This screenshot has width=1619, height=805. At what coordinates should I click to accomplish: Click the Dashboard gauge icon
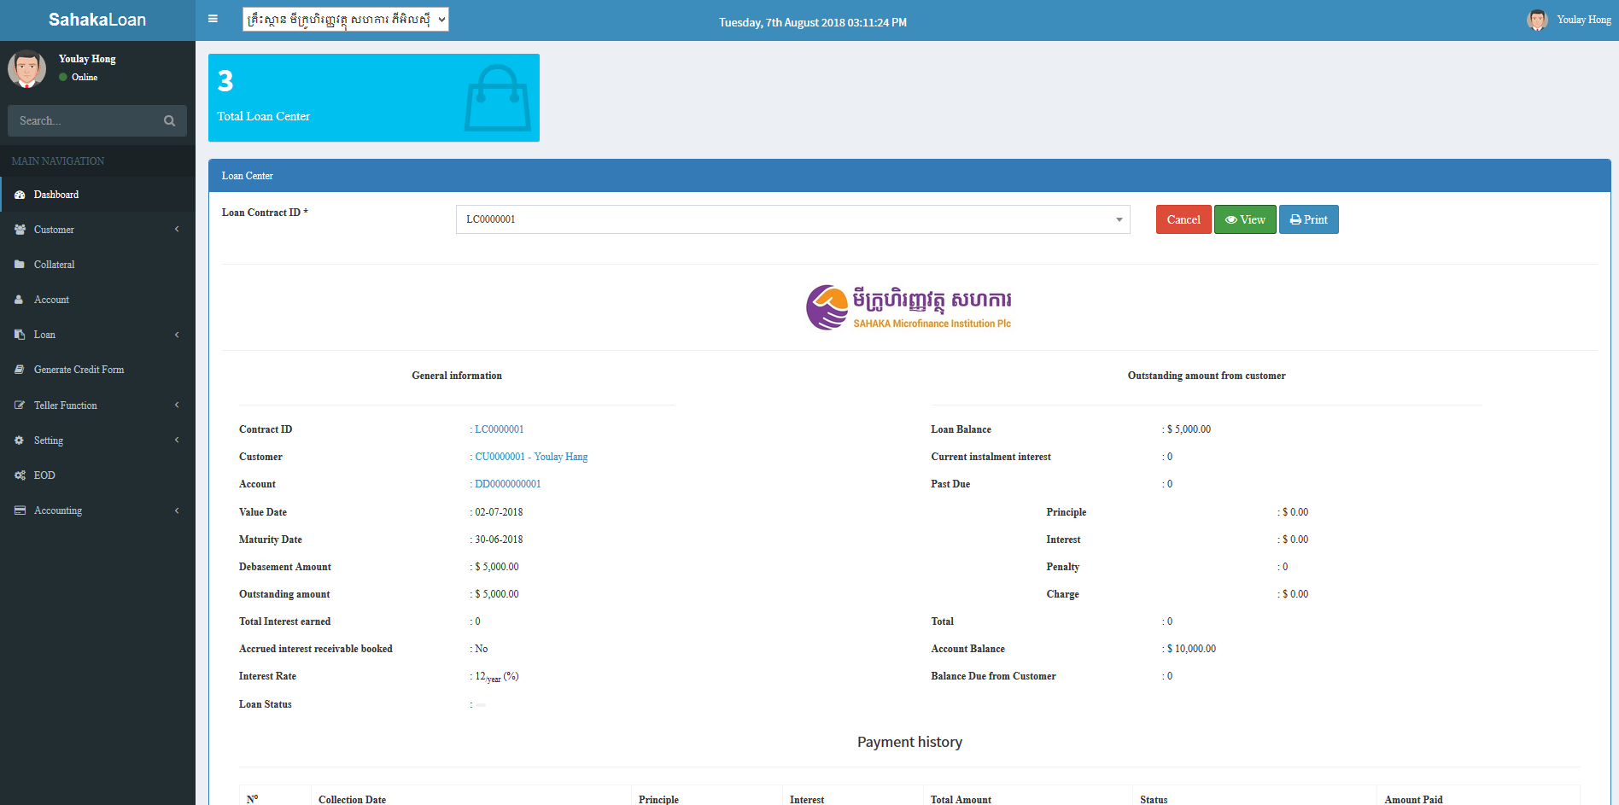[x=20, y=195]
